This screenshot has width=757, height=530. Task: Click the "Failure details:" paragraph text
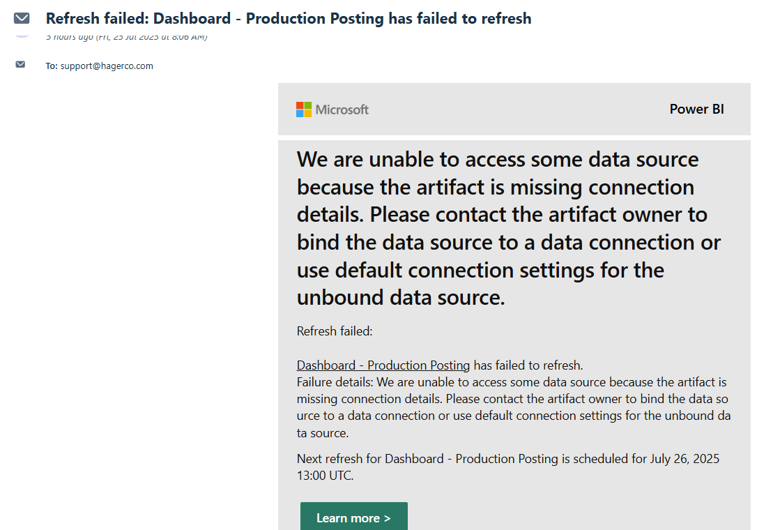pos(514,407)
